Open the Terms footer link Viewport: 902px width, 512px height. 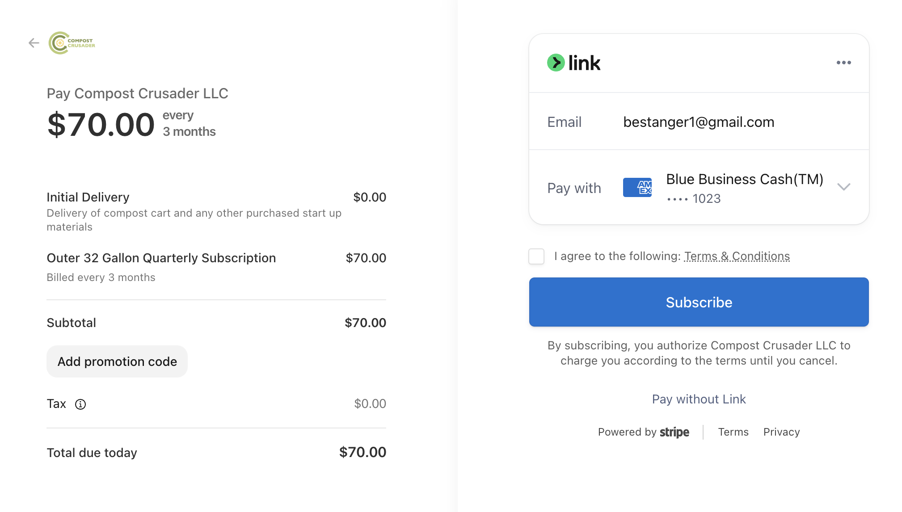pyautogui.click(x=733, y=432)
